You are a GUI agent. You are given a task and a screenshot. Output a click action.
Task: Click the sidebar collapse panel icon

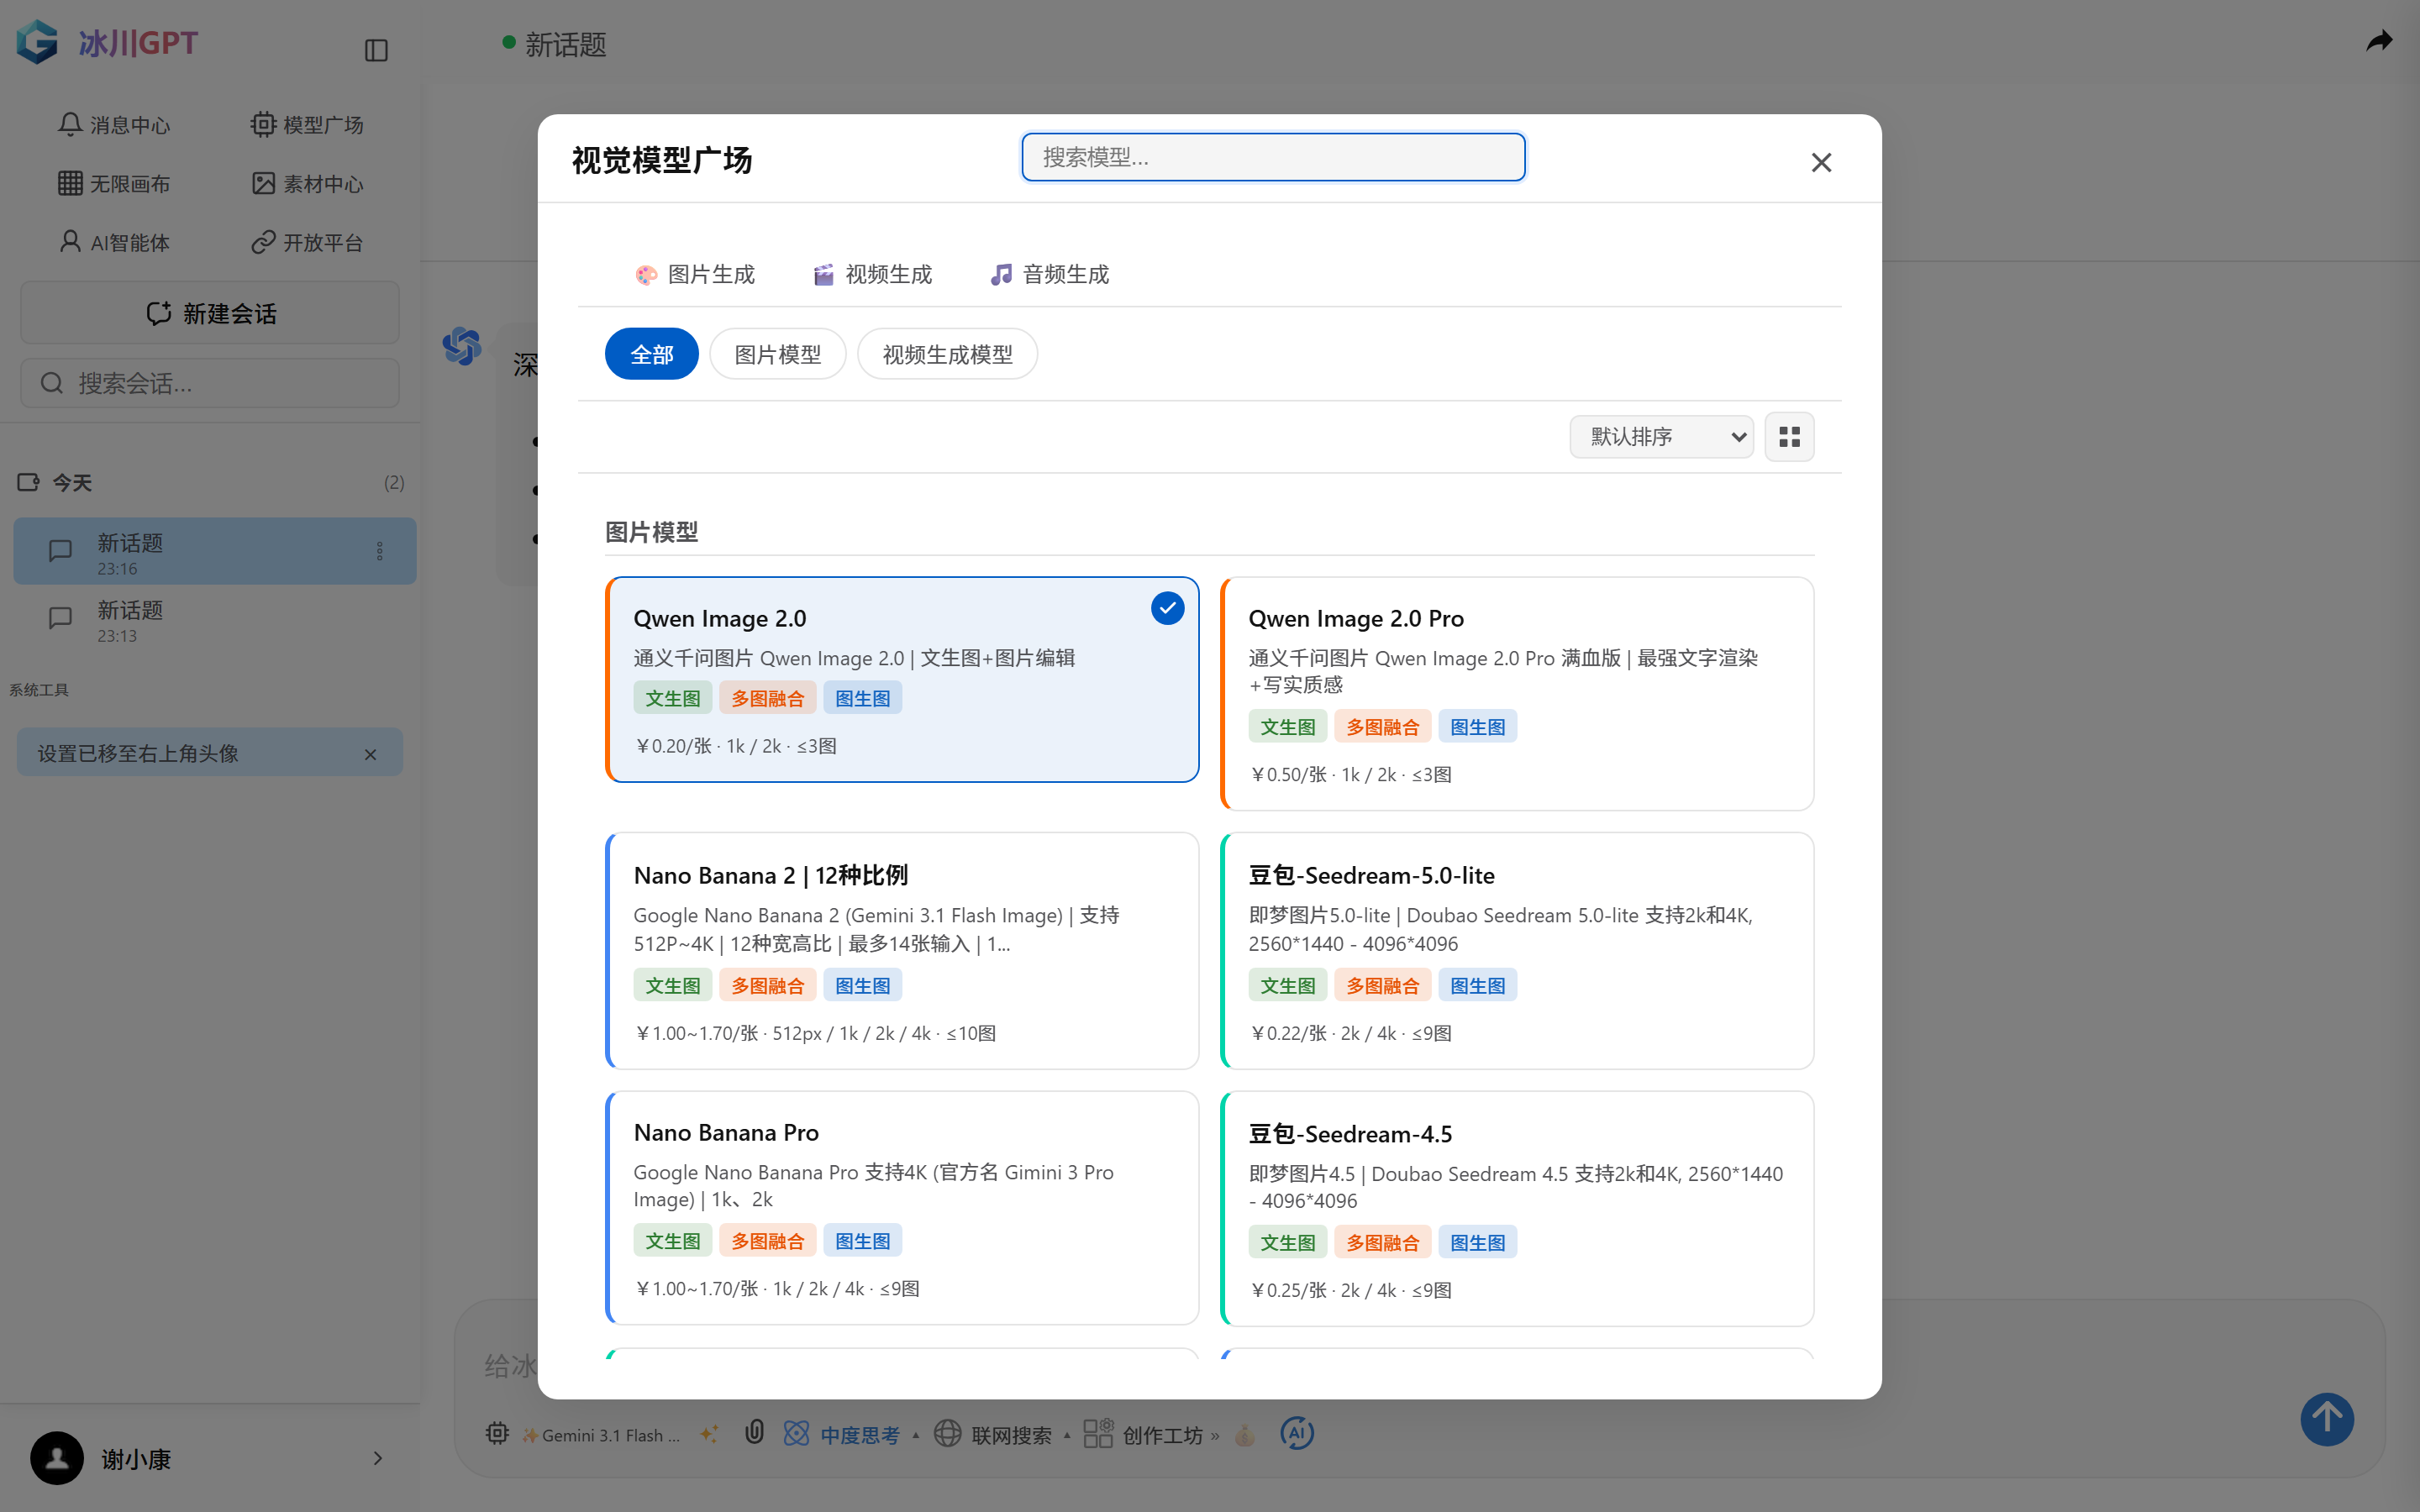click(x=376, y=50)
